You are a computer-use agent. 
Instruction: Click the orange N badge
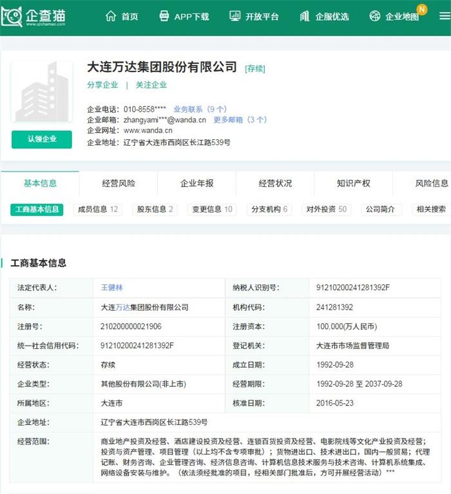[x=422, y=10]
